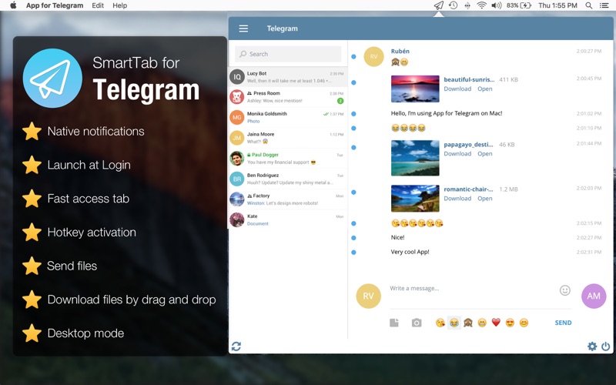Open the papagayo_desti file
Screen dimensions: 616x385
click(x=485, y=153)
